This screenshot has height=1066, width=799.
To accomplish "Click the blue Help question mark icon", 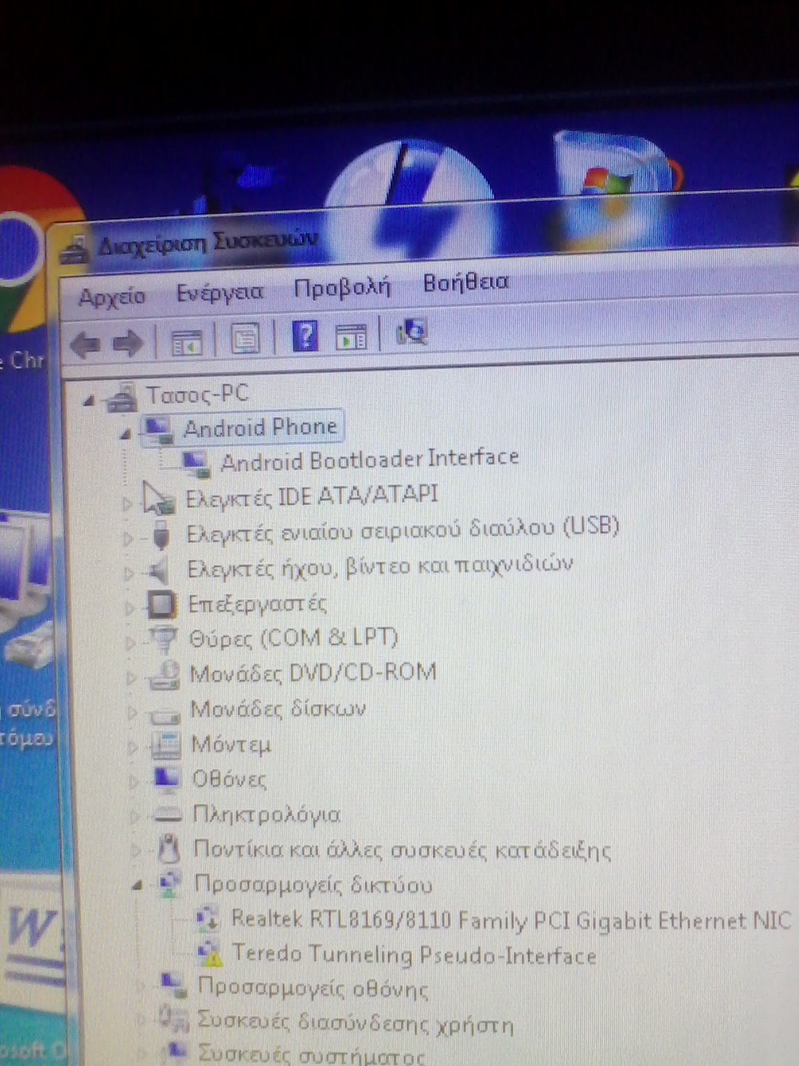I will [x=305, y=336].
